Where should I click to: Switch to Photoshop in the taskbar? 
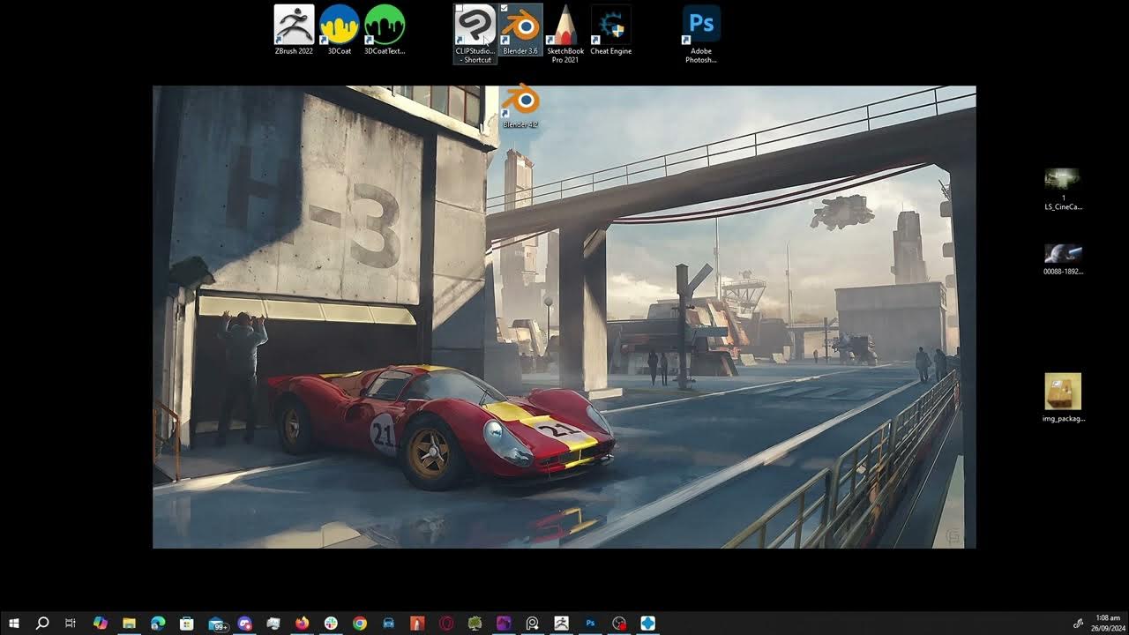590,624
